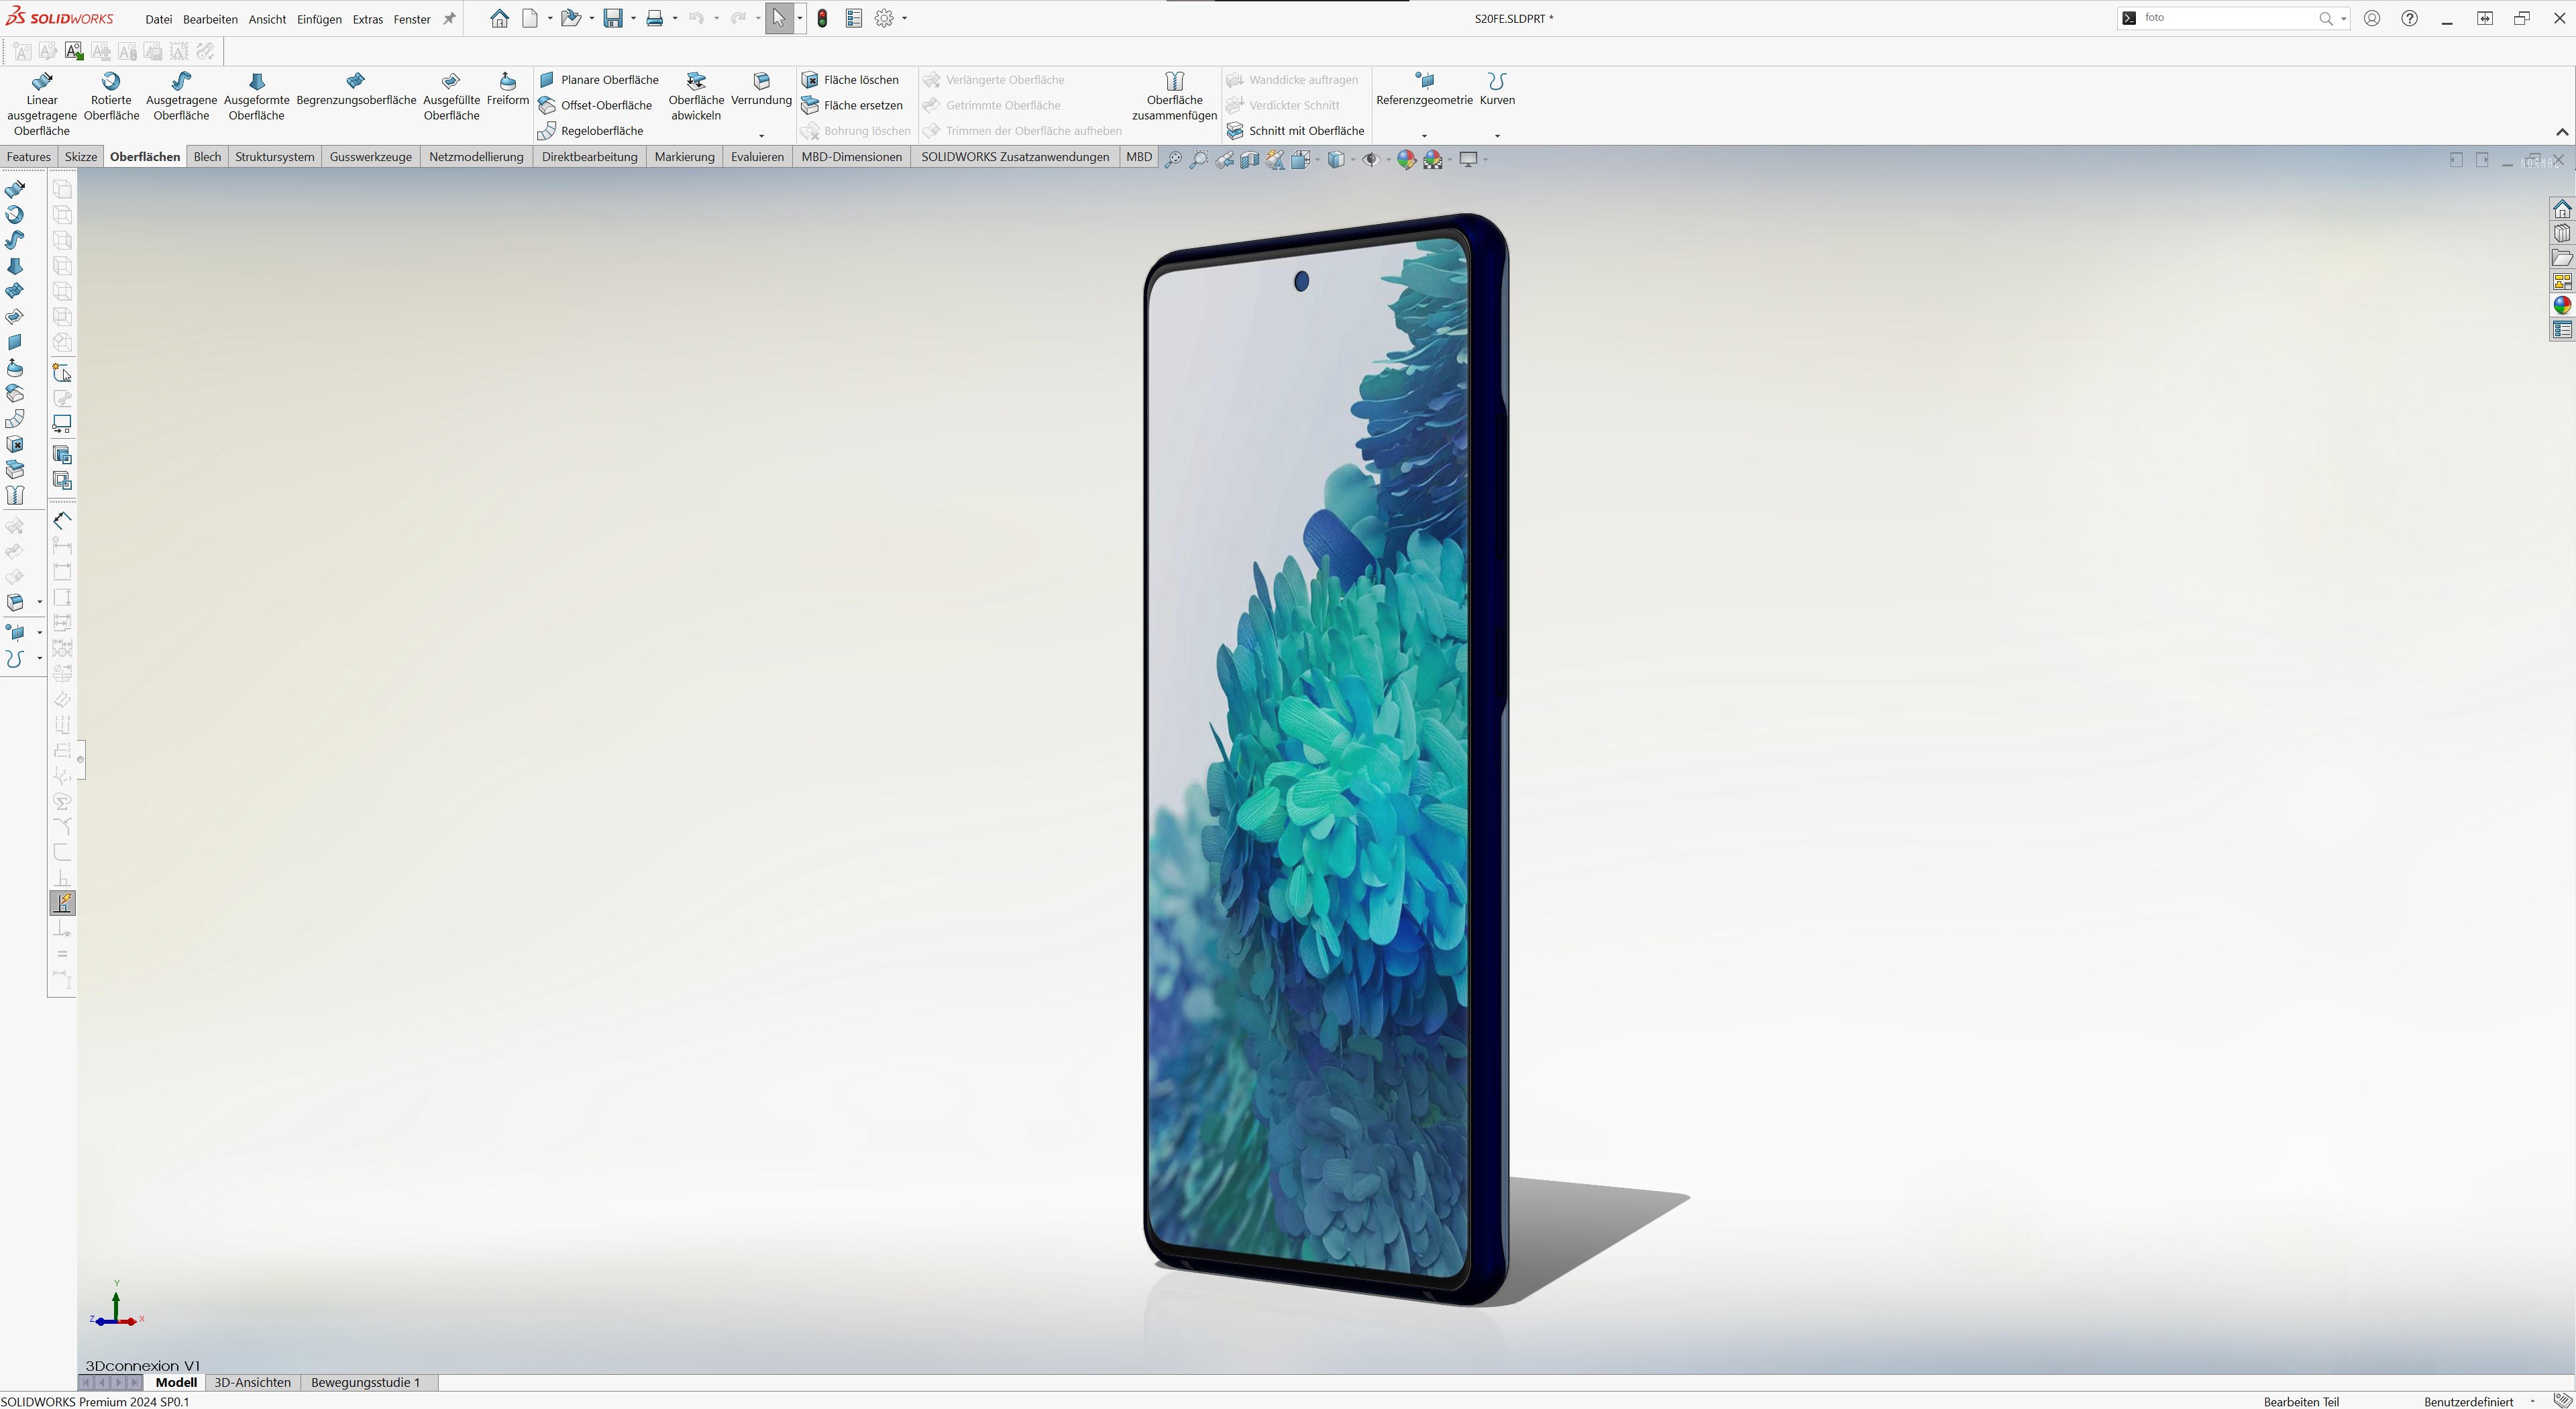Click Zoom to area icon
Viewport: 2576px width, 1409px height.
[1198, 160]
